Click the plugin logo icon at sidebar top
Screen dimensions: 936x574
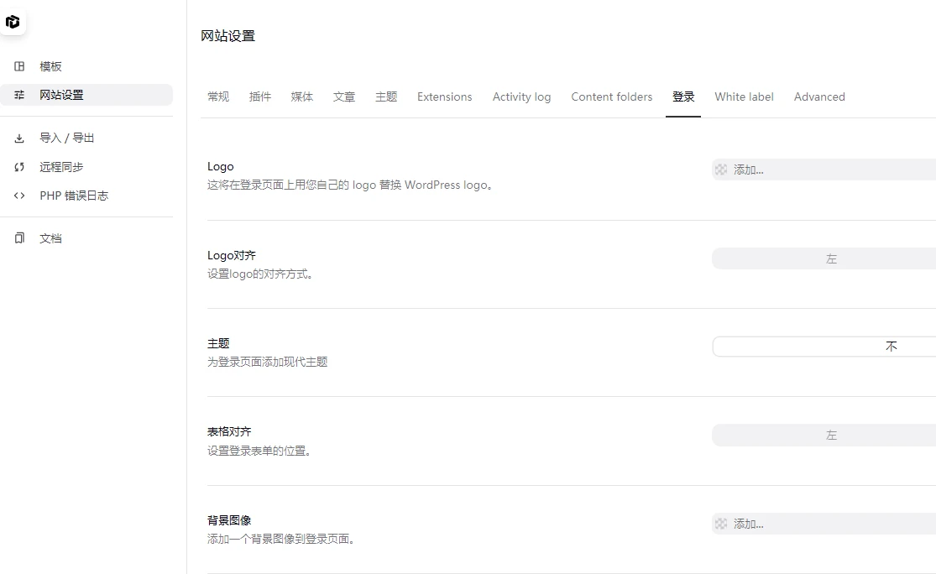point(13,22)
